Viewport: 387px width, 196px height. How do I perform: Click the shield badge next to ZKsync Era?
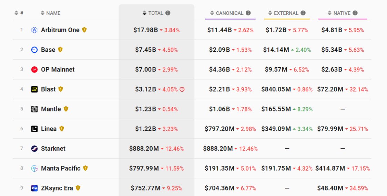78,188
